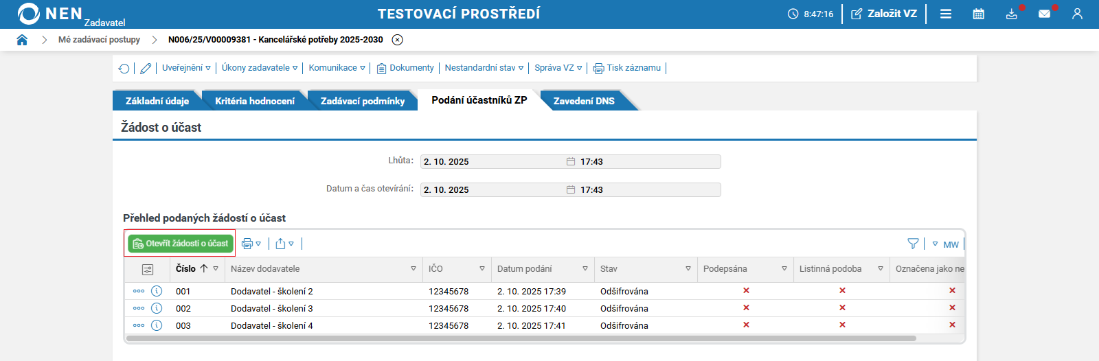Screen dimensions: 1099x361
Task: Open Mé zadávací postupy breadcrumb
Action: [x=99, y=40]
